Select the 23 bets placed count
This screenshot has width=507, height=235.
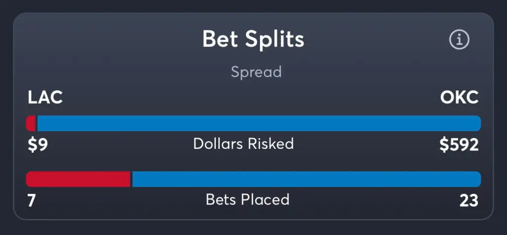[x=469, y=201]
